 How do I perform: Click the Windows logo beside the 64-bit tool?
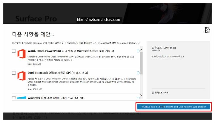[x=21, y=97]
